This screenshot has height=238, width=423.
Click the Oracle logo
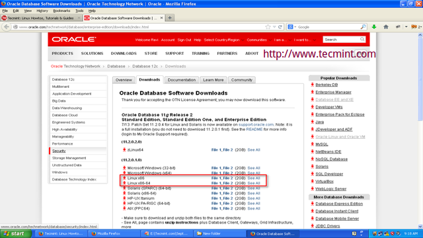pos(73,40)
